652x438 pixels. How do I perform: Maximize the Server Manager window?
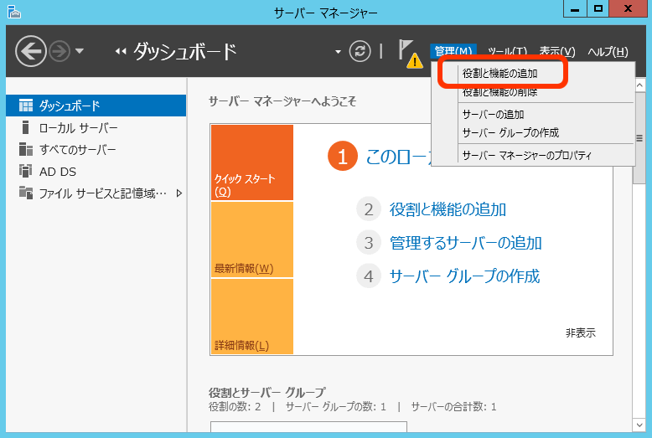click(x=598, y=8)
